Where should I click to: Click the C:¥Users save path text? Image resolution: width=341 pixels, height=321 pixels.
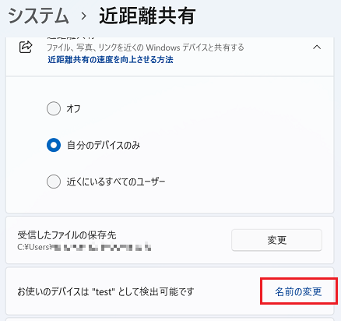coord(84,247)
